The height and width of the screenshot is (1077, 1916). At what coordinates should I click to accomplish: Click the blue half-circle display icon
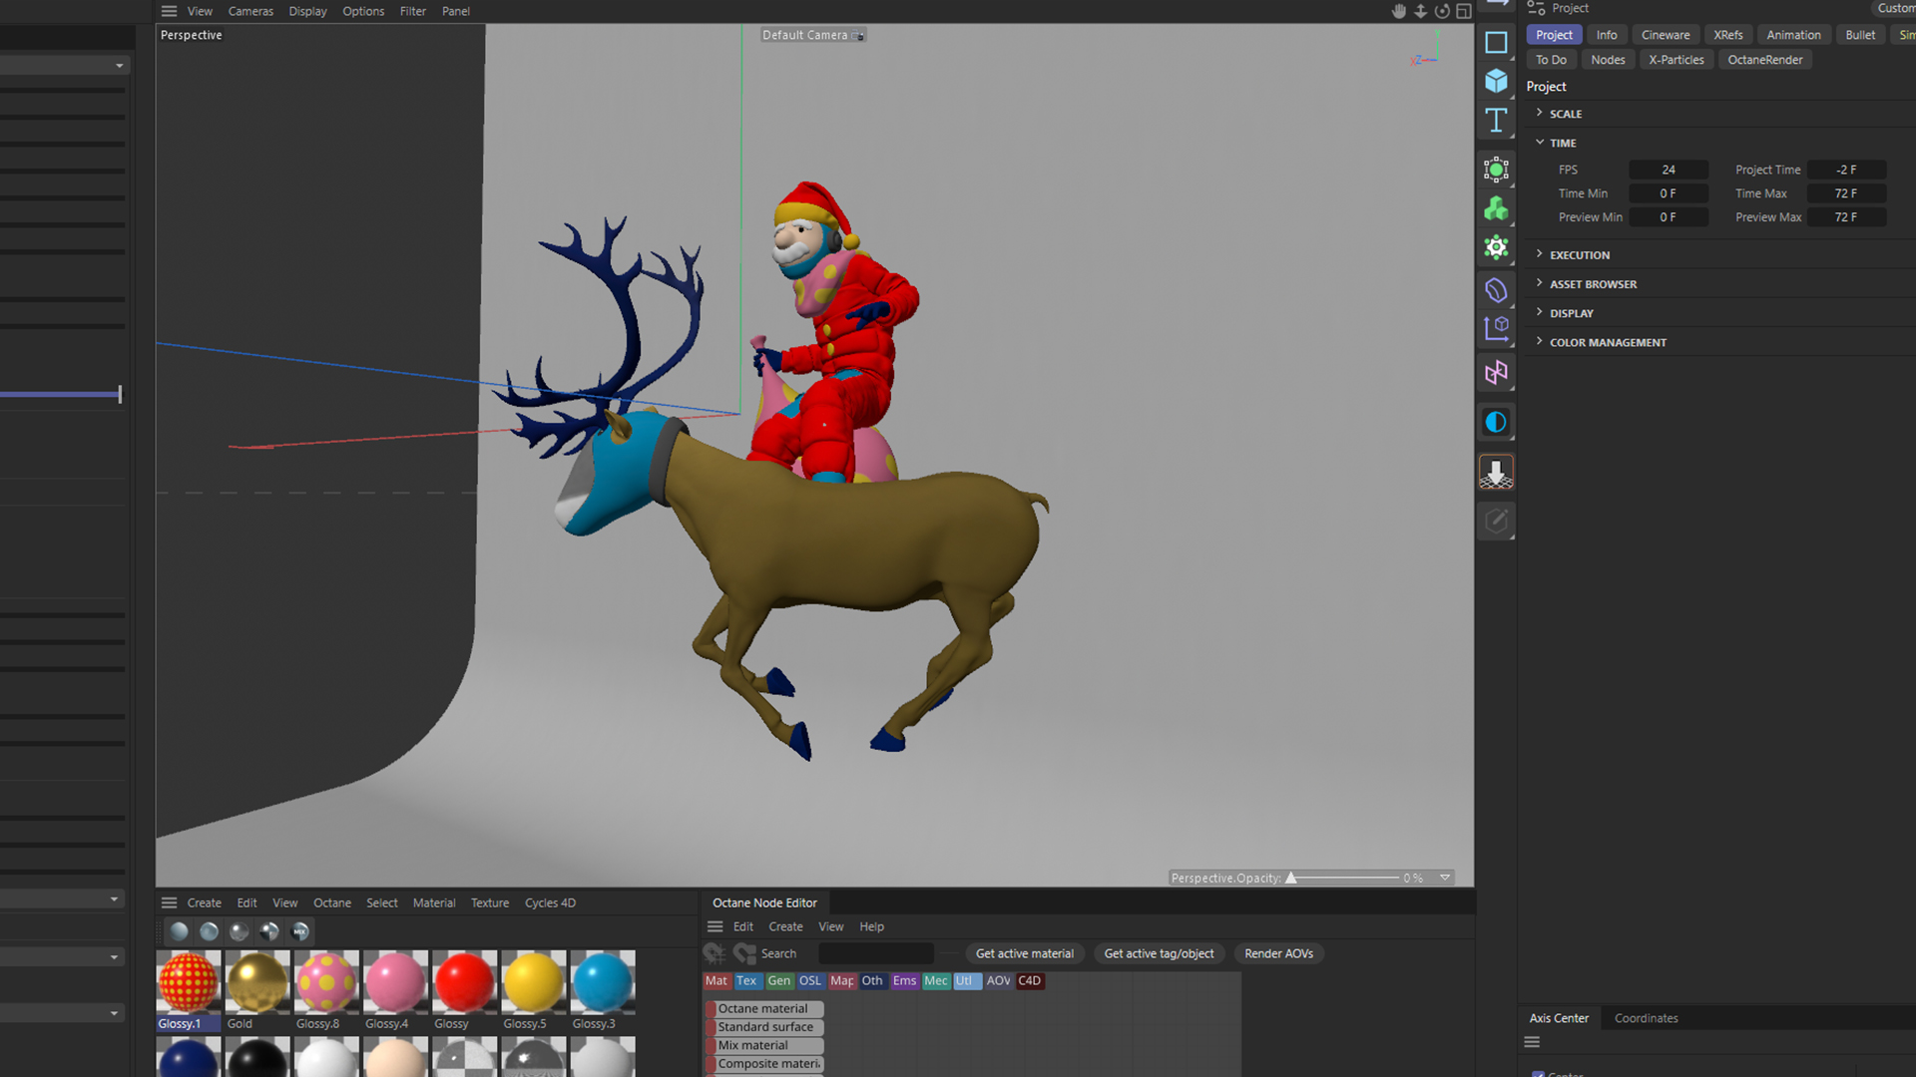pos(1495,423)
